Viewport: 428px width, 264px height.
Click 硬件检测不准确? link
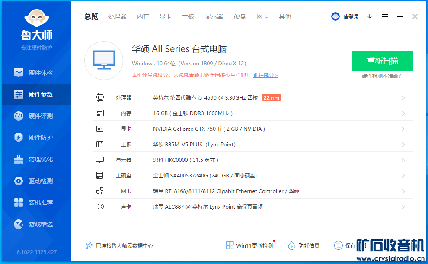[381, 76]
